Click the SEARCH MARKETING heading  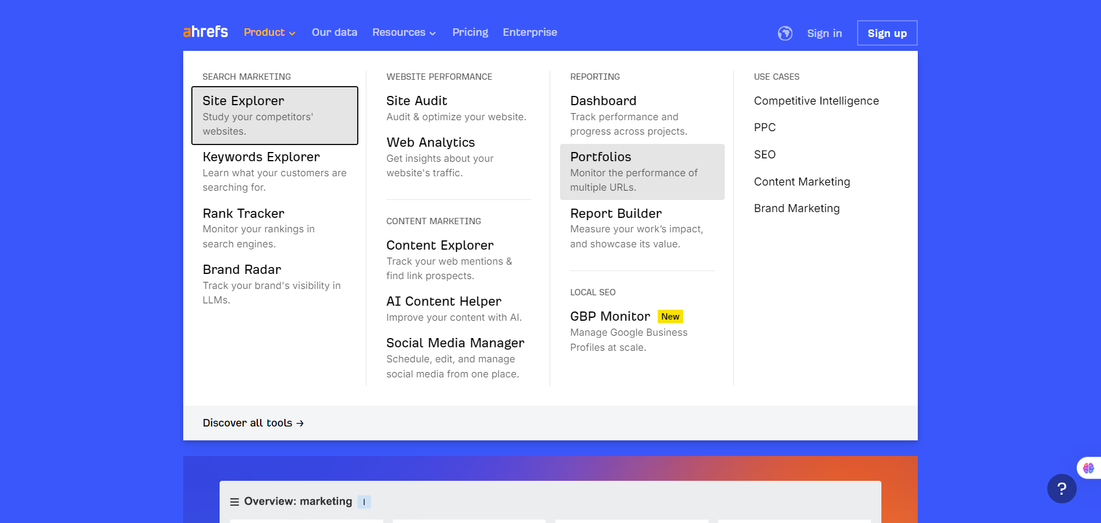point(247,77)
